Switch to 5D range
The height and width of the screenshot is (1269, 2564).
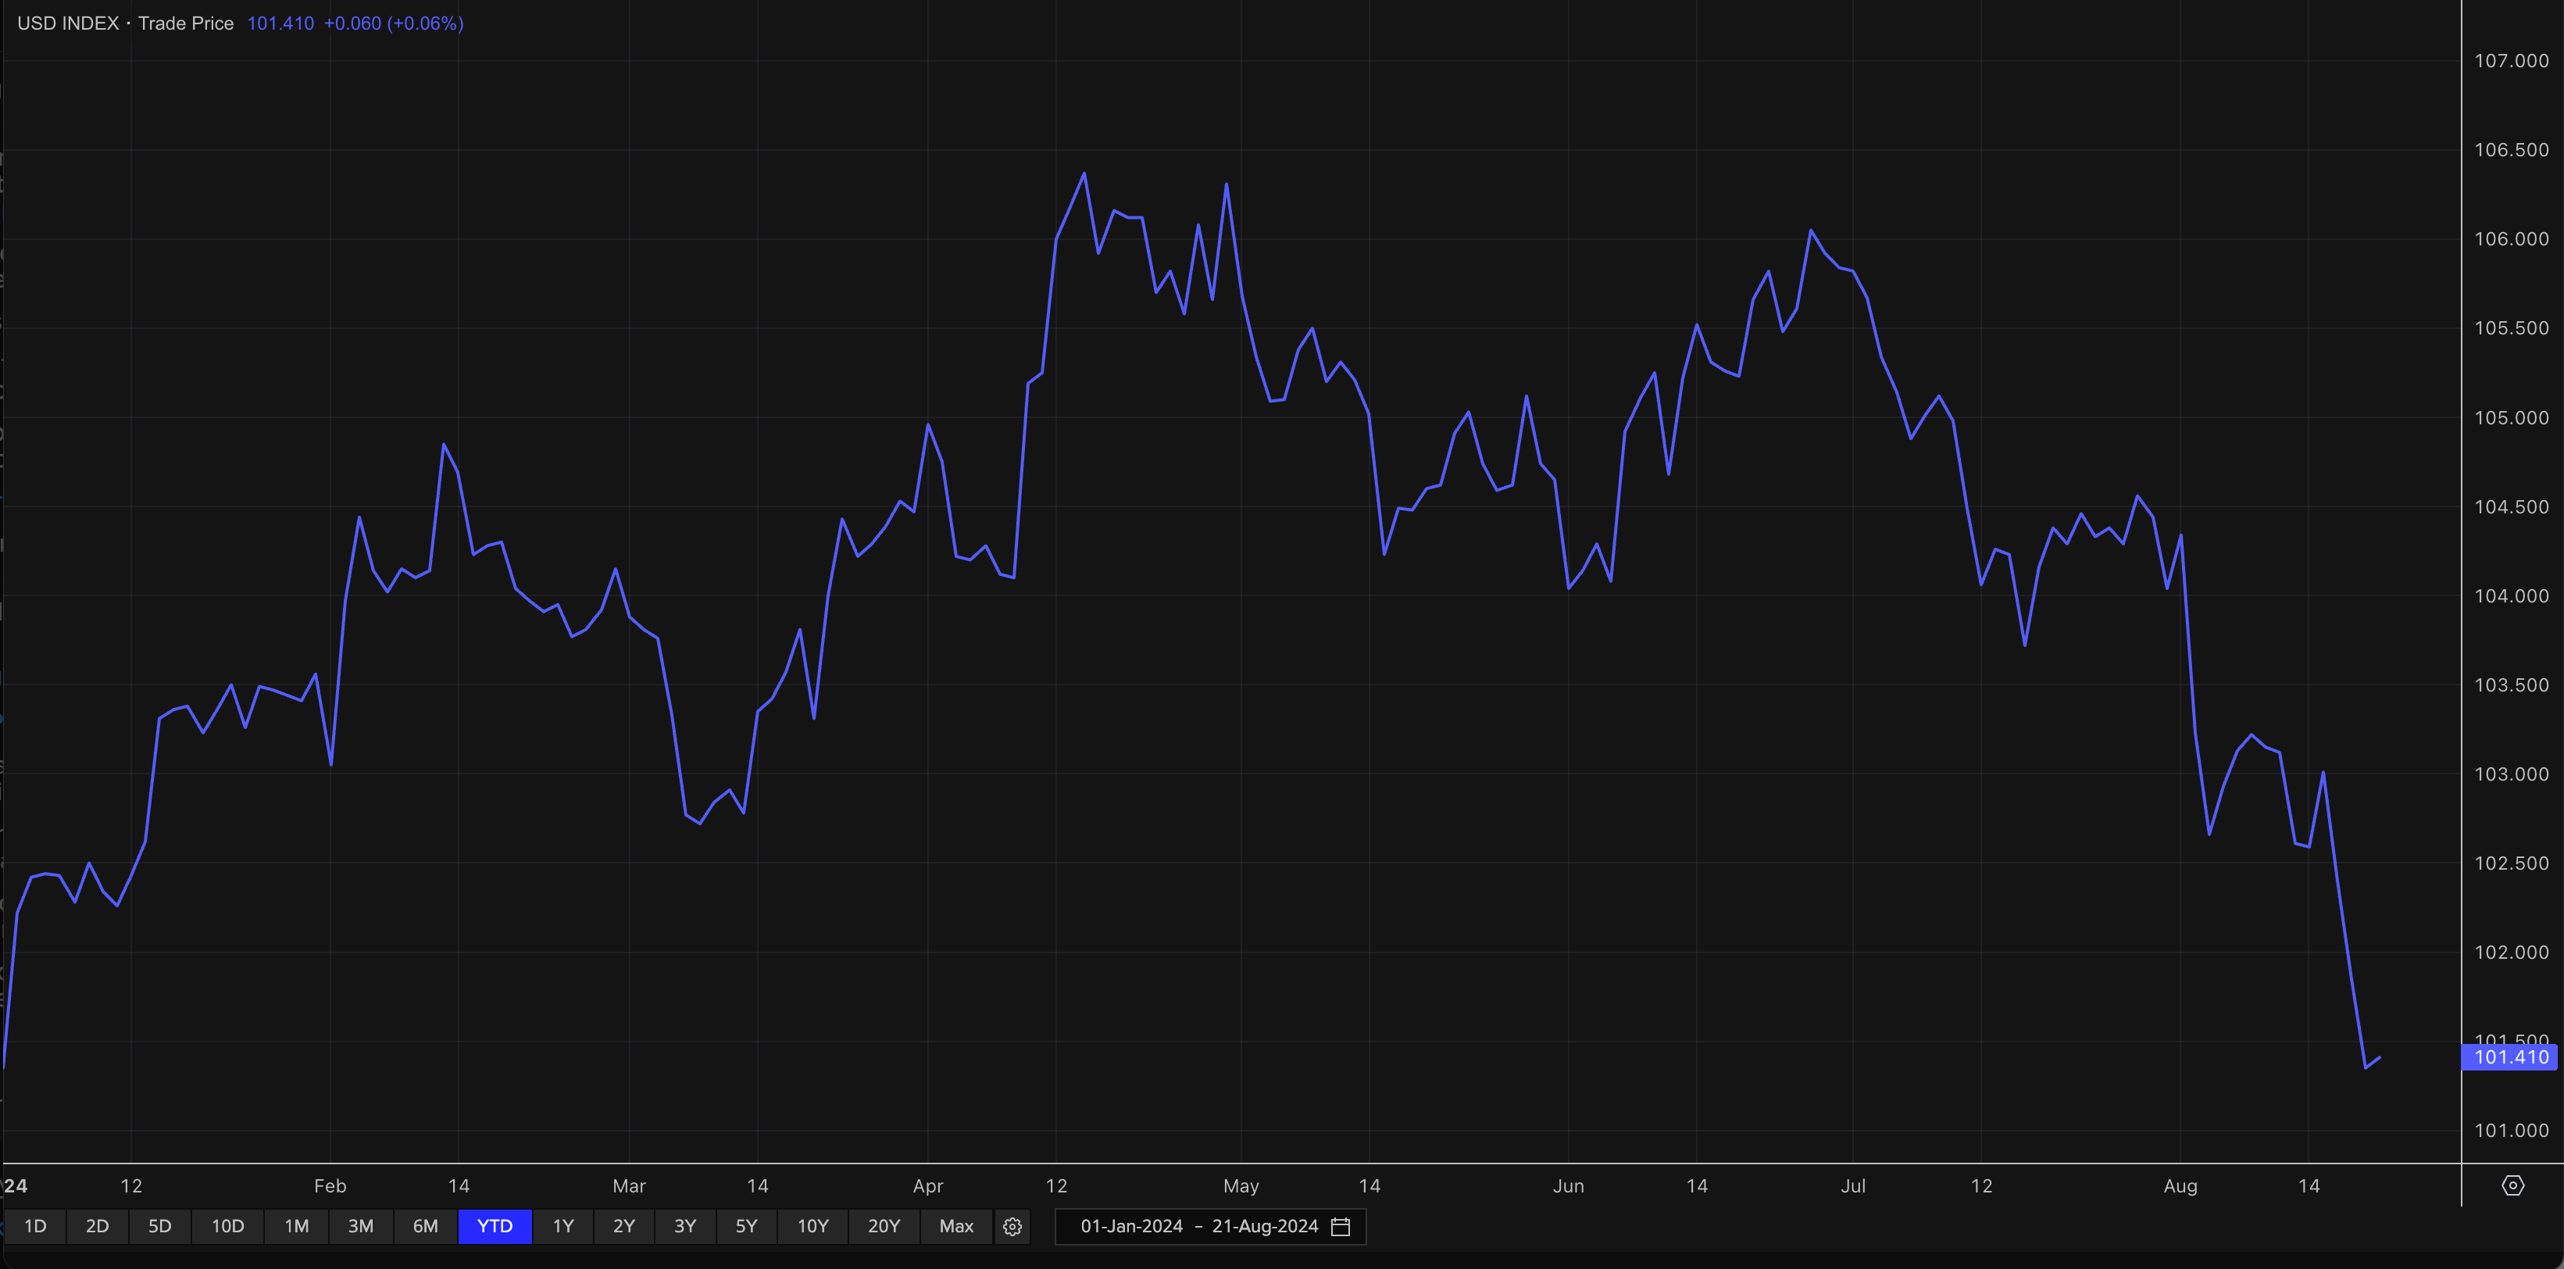pyautogui.click(x=160, y=1226)
